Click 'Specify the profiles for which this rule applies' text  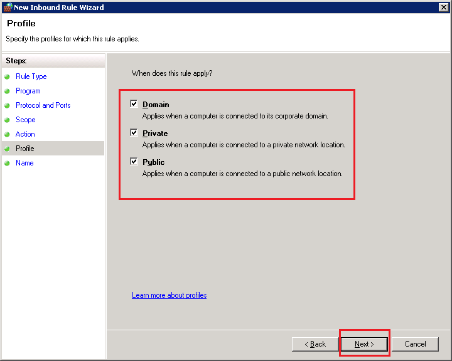[x=72, y=39]
